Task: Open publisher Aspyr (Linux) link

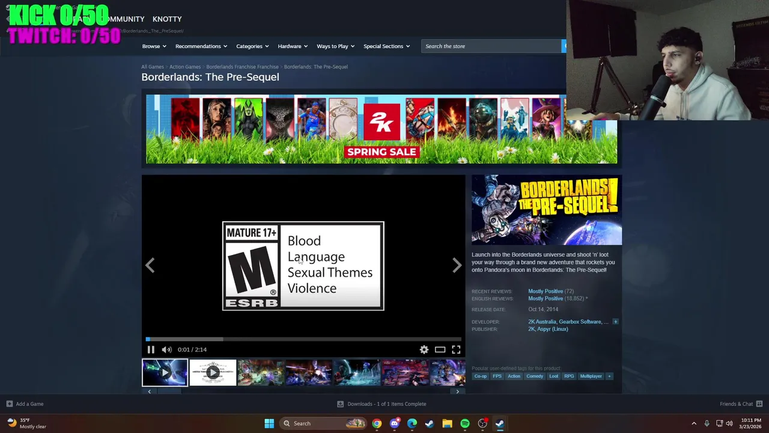Action: pyautogui.click(x=553, y=329)
